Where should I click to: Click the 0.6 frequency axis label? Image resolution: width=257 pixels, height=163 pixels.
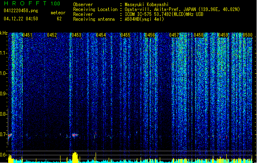pyautogui.click(x=3, y=155)
